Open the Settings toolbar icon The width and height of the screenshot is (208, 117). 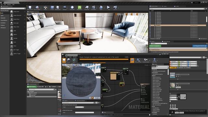click(x=65, y=8)
